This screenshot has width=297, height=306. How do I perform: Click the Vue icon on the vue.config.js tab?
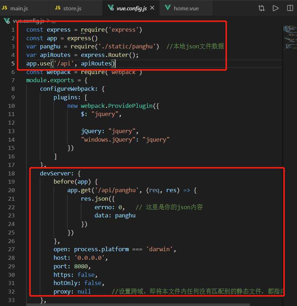click(x=111, y=8)
